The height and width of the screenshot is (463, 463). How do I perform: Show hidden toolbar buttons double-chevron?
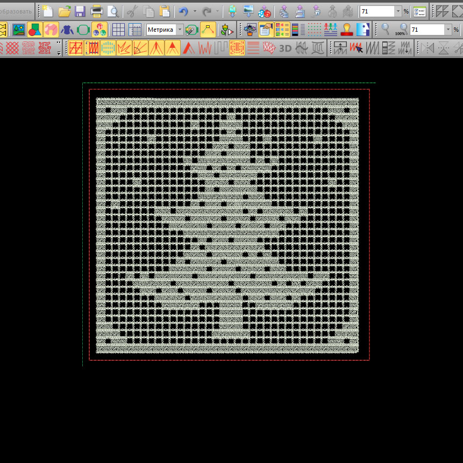click(59, 42)
